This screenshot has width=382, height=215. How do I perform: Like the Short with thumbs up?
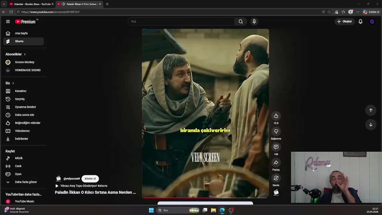click(x=276, y=116)
